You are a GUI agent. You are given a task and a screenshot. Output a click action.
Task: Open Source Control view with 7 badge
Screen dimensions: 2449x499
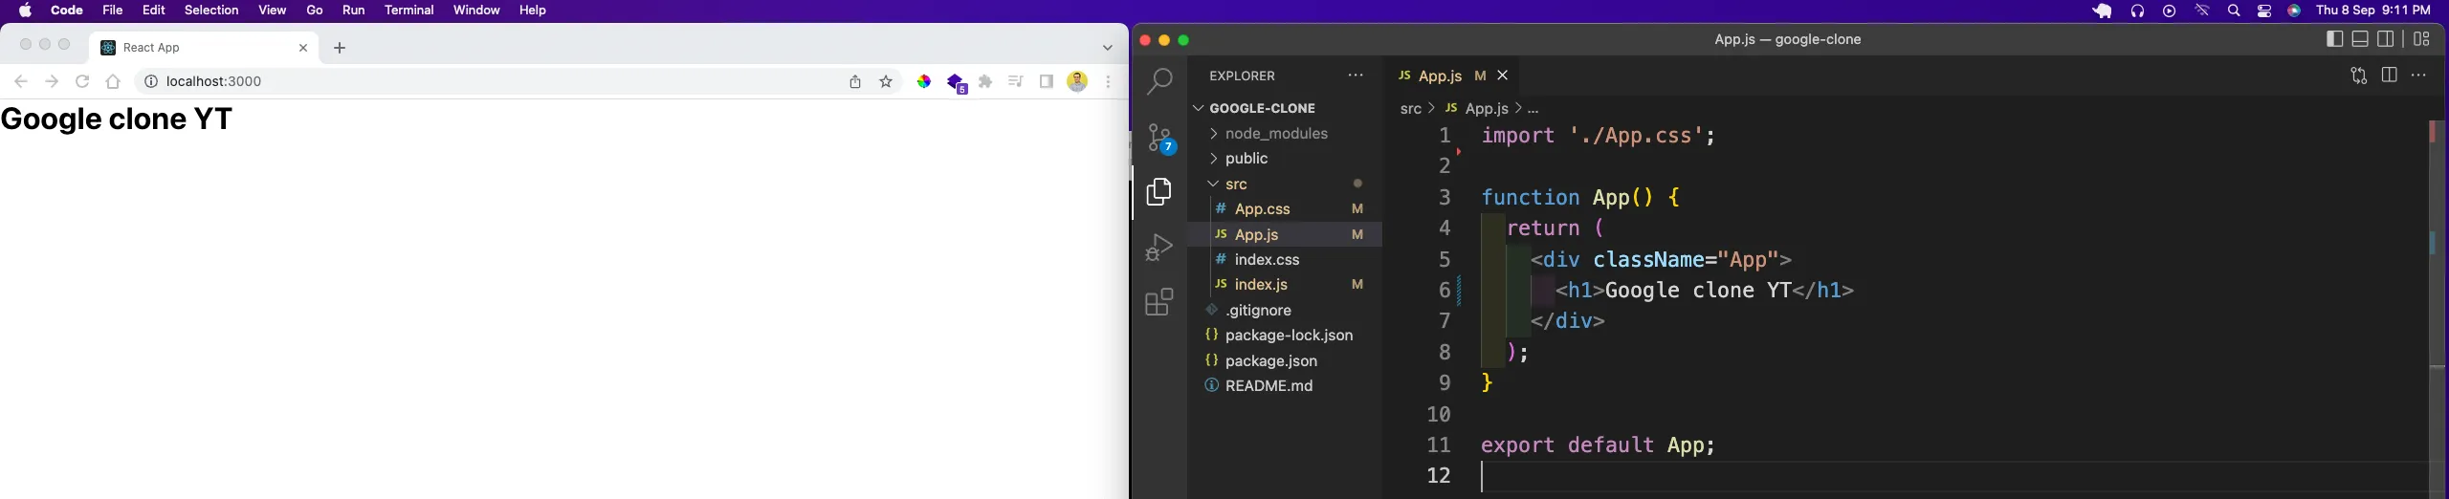pyautogui.click(x=1161, y=140)
